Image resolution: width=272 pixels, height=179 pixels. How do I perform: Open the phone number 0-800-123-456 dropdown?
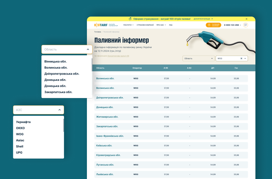pos(232,25)
